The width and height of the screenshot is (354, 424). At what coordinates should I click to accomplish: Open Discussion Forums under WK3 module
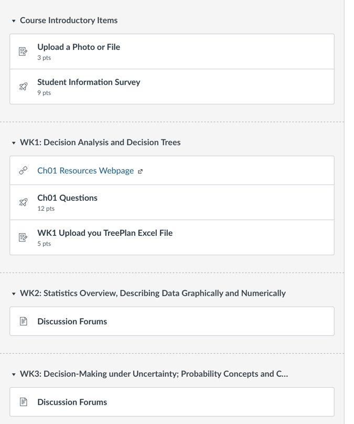(x=72, y=402)
